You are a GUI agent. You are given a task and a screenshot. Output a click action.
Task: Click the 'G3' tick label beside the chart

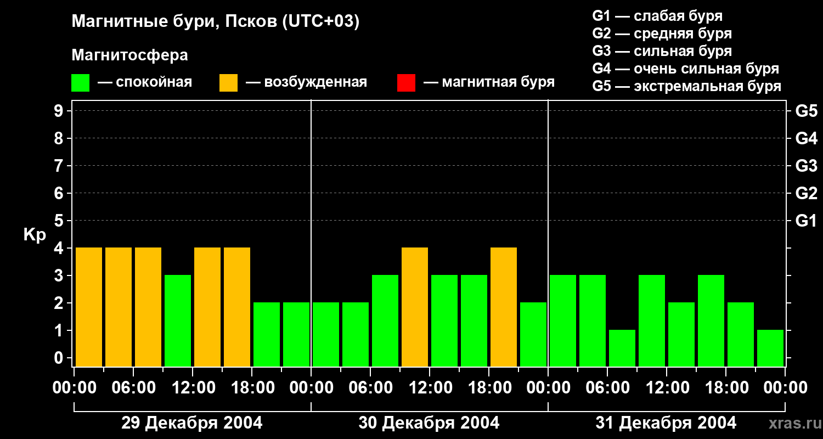click(x=806, y=166)
